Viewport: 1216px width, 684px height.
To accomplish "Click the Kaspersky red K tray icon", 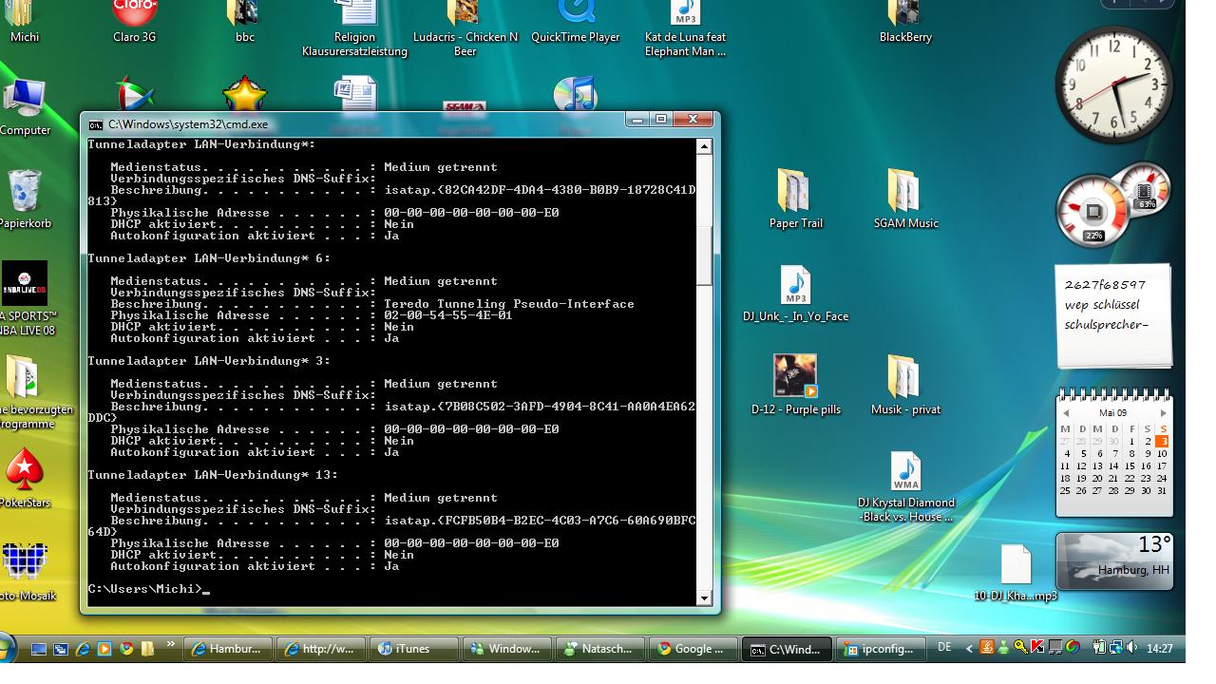I will coord(1037,647).
